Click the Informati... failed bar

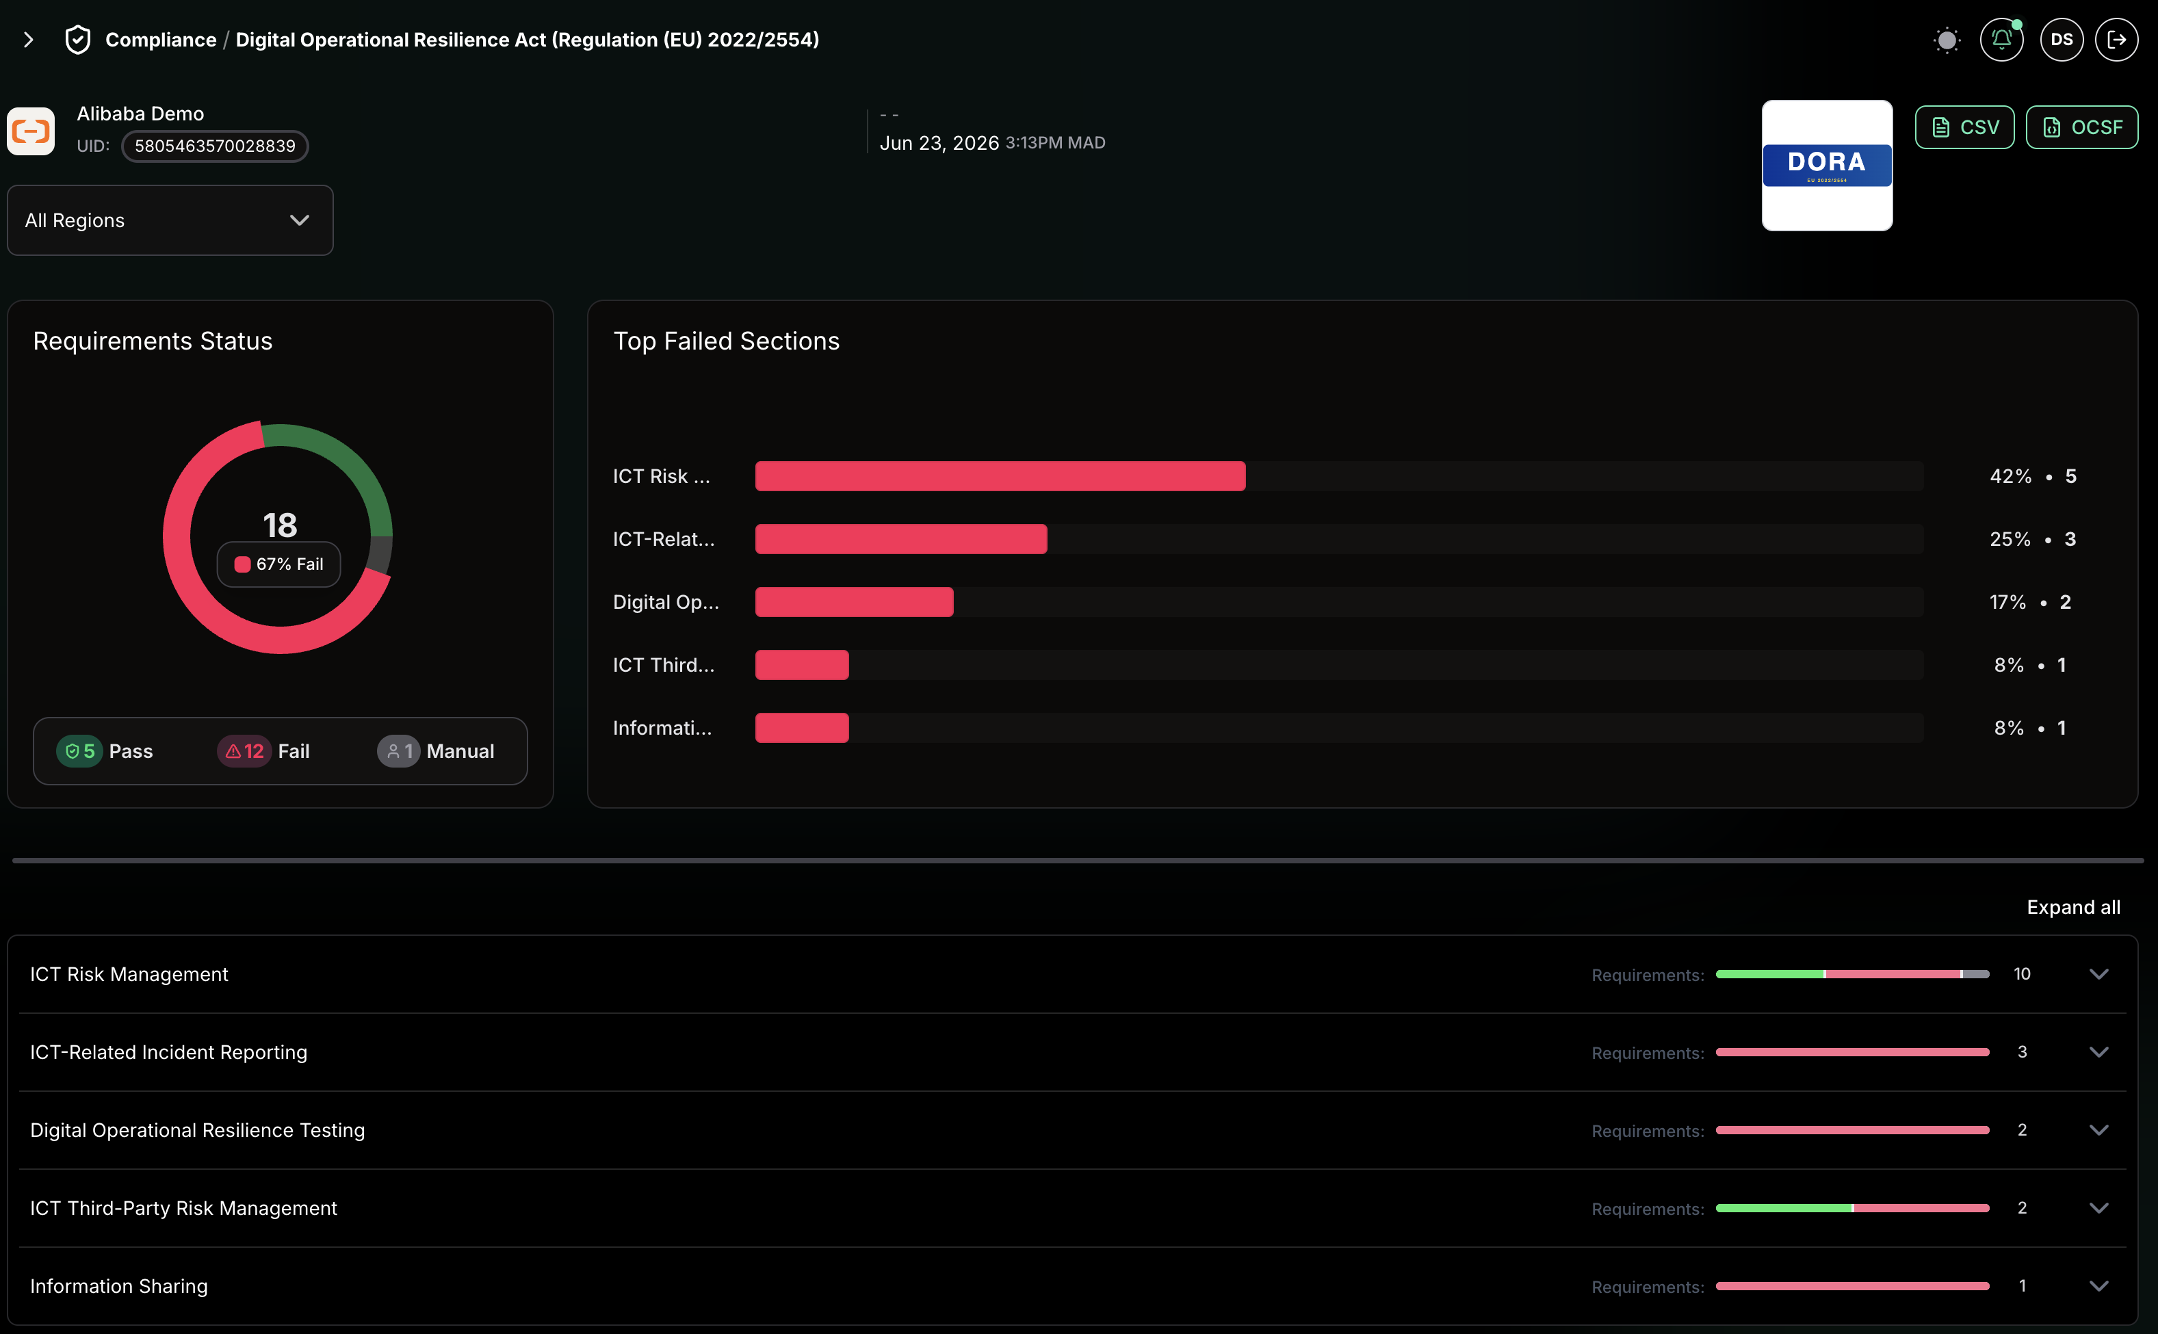click(x=802, y=728)
